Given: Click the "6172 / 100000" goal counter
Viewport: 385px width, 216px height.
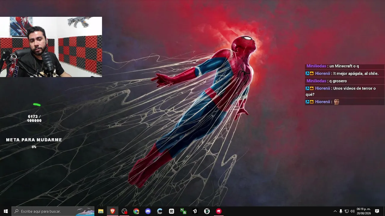Looking at the screenshot, I should pos(34,118).
